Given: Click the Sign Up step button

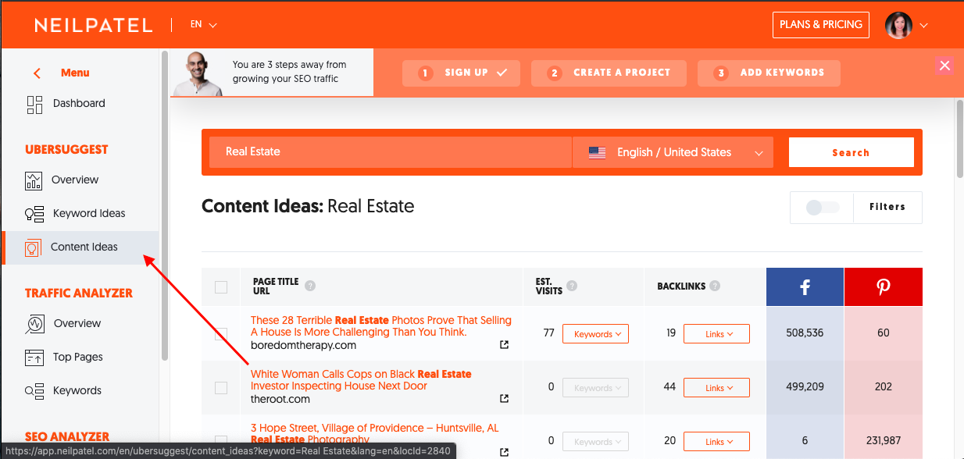Looking at the screenshot, I should click(x=462, y=73).
